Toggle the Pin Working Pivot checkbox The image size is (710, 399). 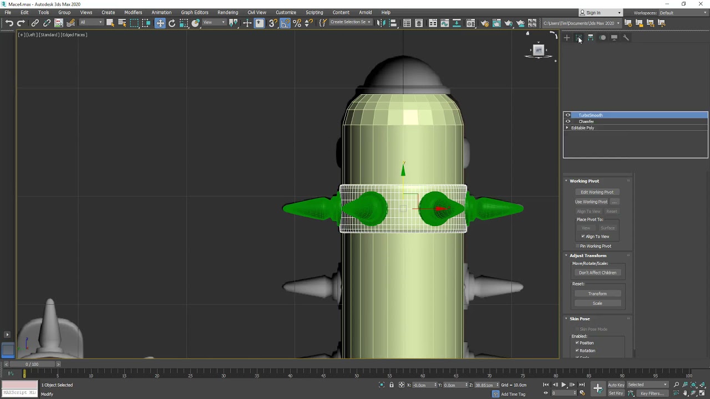point(577,246)
